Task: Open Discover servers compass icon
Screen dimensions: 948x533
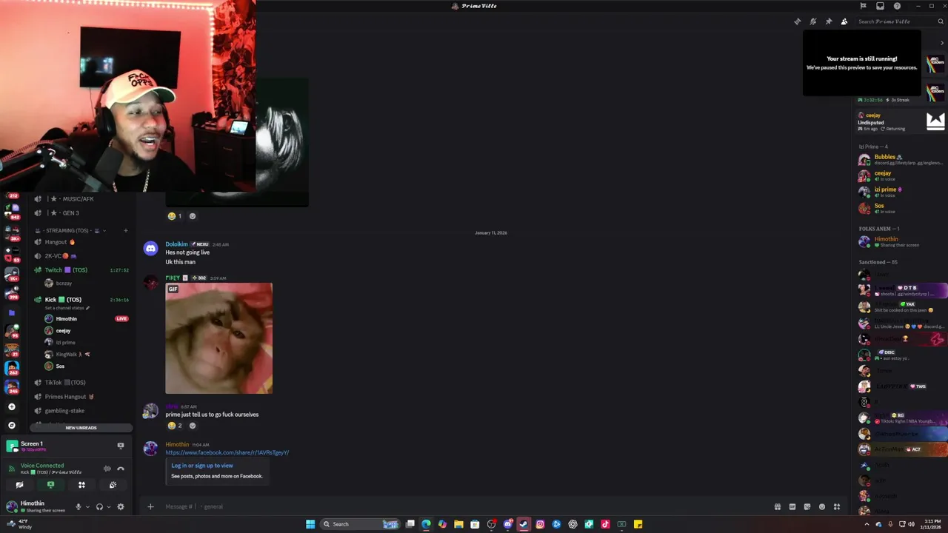Action: click(11, 426)
